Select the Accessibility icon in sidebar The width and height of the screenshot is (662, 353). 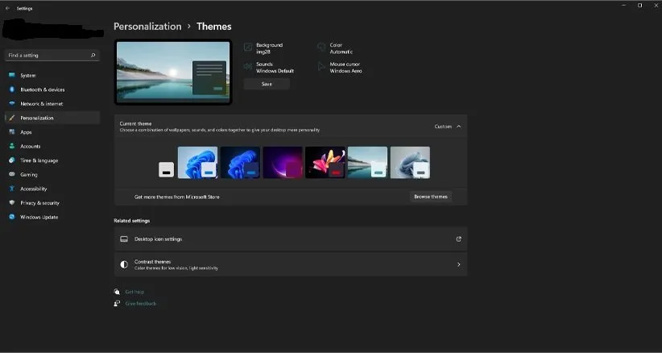coord(12,189)
